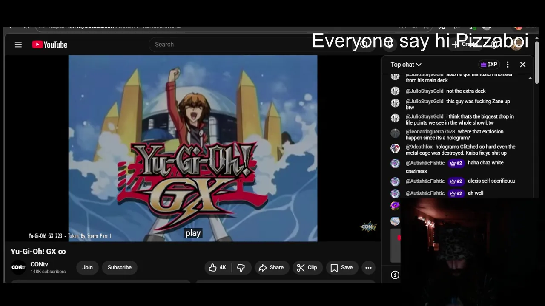This screenshot has height=306, width=545.
Task: Open more actions ellipsis below video
Action: click(x=368, y=267)
